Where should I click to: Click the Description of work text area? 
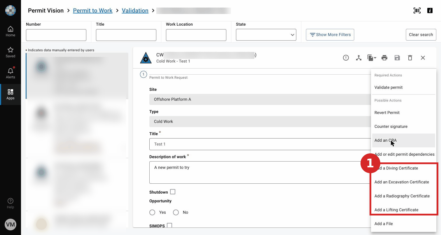point(260,173)
